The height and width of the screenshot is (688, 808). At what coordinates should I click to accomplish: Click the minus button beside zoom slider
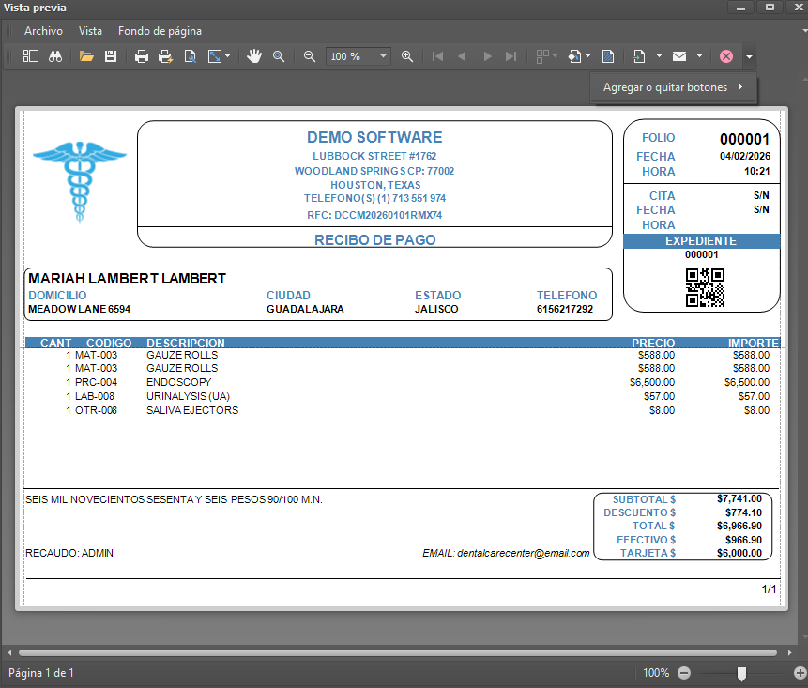[684, 673]
